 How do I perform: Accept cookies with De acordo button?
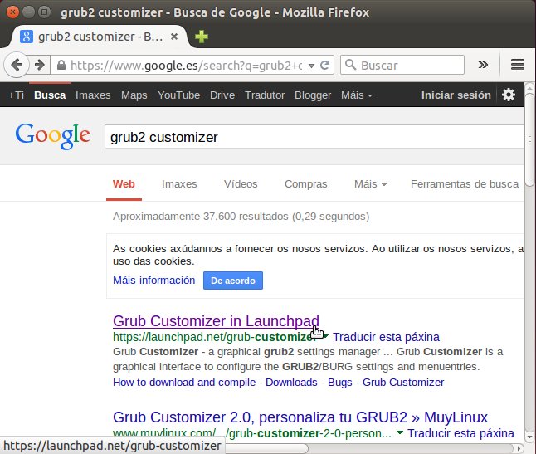click(233, 281)
